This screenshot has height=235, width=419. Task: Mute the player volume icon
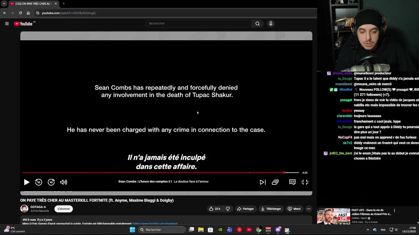(64, 182)
